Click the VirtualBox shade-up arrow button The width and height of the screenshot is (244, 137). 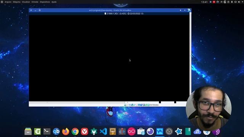click(185, 10)
